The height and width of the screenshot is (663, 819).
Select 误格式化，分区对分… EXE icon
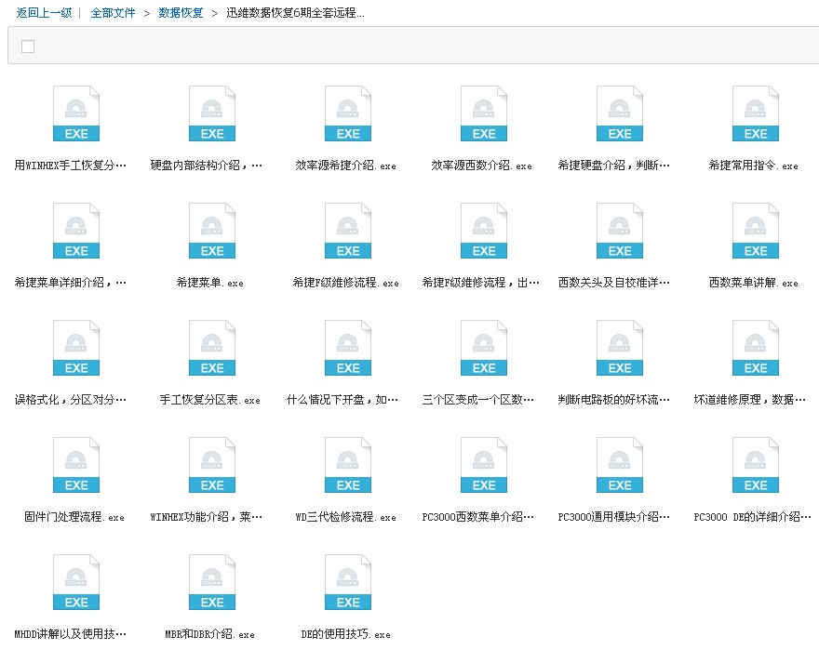pos(76,348)
